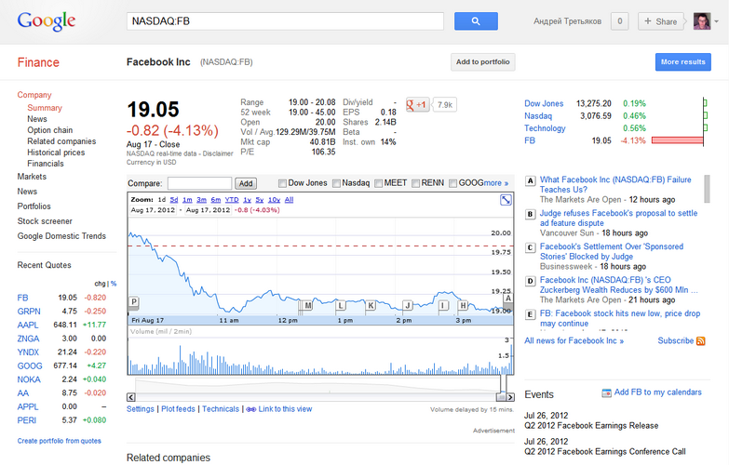Viewport: 729px width, 465px height.
Task: Expand more comparison options link
Action: point(496,183)
